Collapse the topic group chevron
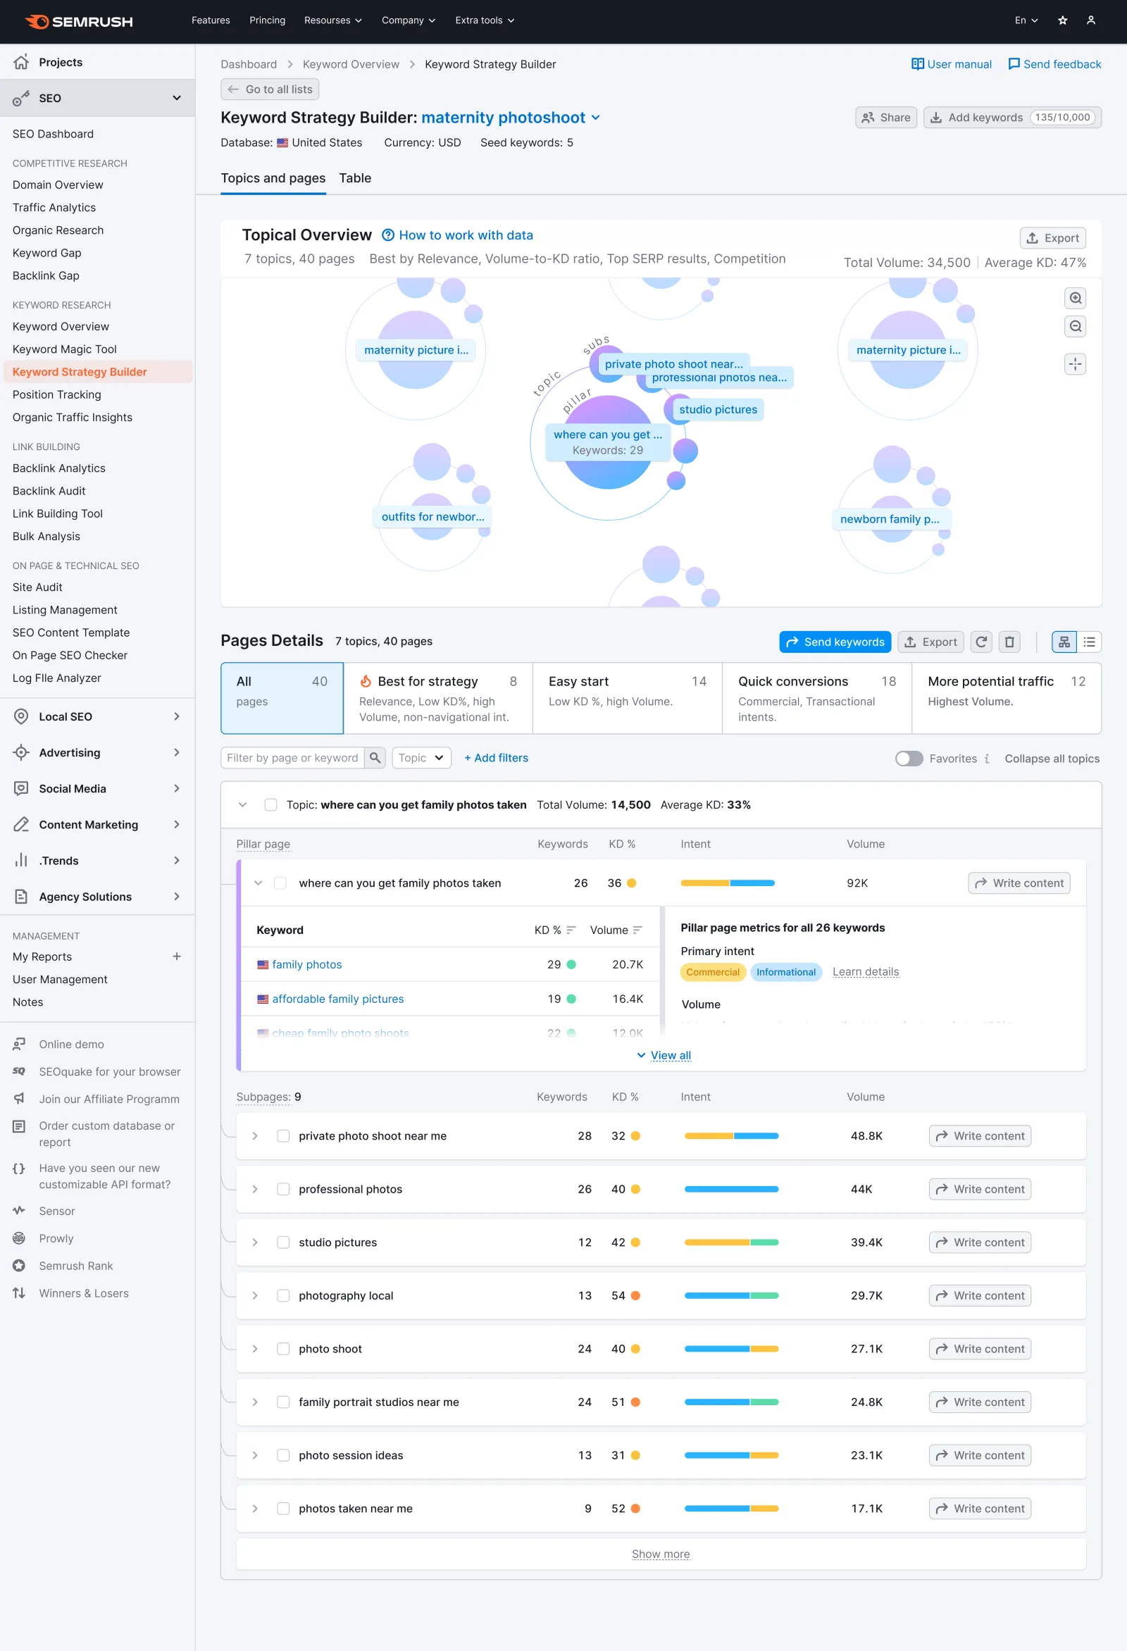The height and width of the screenshot is (1651, 1127). click(x=243, y=805)
